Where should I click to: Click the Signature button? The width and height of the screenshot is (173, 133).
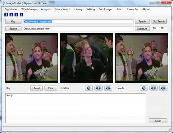coord(142,29)
